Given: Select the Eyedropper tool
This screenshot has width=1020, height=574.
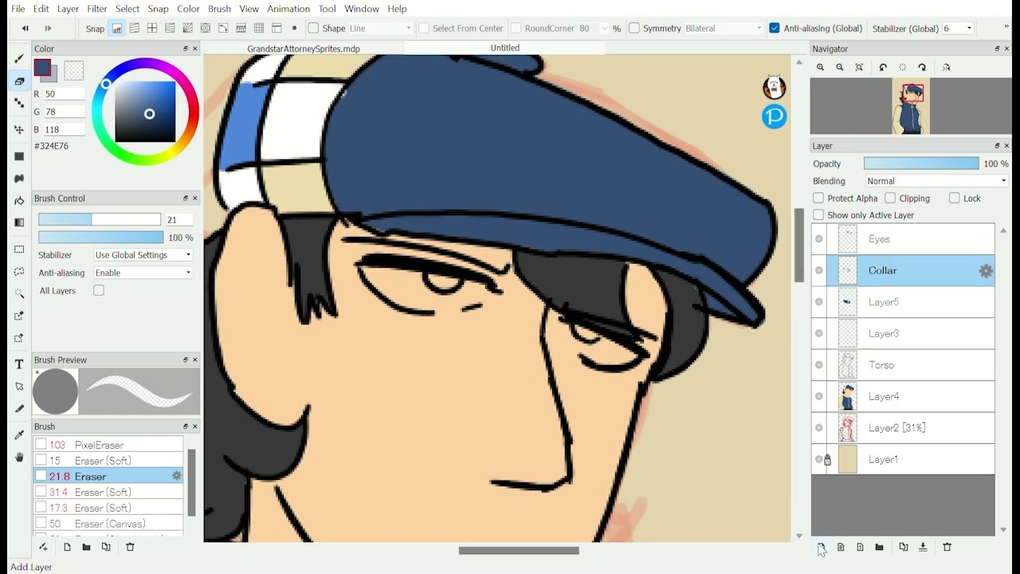Looking at the screenshot, I should point(19,434).
